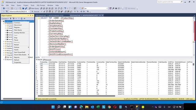The image size is (196, 110).
Task: Click the Activity Monitor icon in Object Explorer
Action: pyautogui.click(x=24, y=18)
